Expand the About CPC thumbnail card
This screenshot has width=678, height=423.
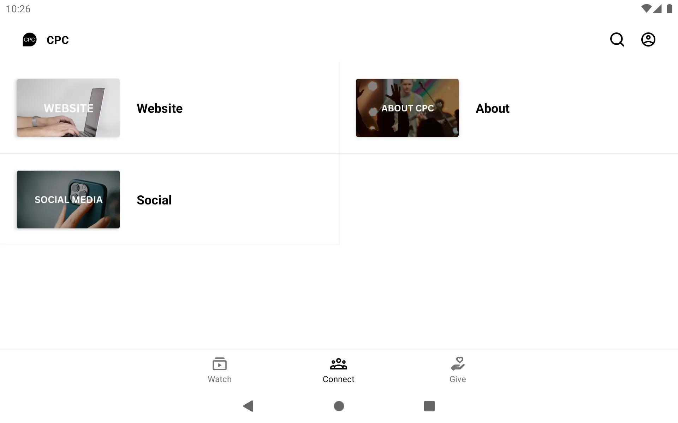point(407,108)
